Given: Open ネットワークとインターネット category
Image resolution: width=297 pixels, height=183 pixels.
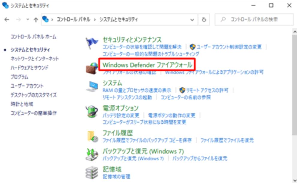Looking at the screenshot, I should [x=35, y=59].
